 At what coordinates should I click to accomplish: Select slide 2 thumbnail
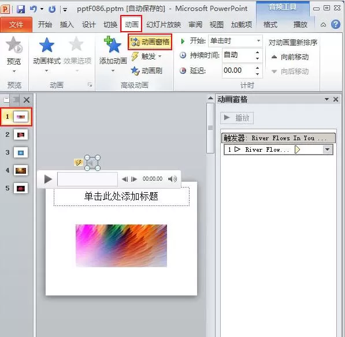coord(20,134)
